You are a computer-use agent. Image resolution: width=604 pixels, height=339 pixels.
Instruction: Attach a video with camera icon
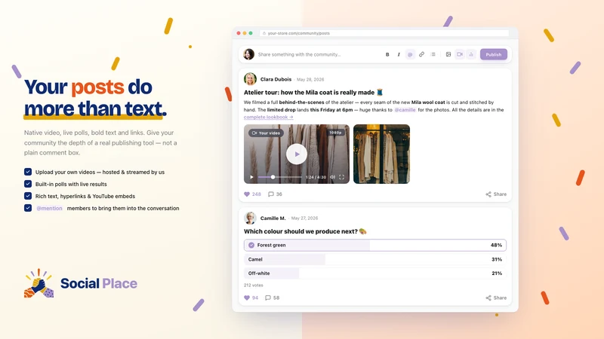click(x=460, y=54)
